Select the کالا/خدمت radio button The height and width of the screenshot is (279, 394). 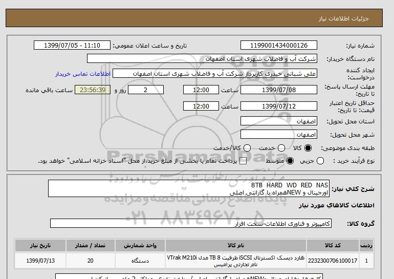[247, 148]
